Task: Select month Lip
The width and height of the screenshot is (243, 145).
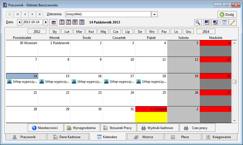Action: [128, 31]
